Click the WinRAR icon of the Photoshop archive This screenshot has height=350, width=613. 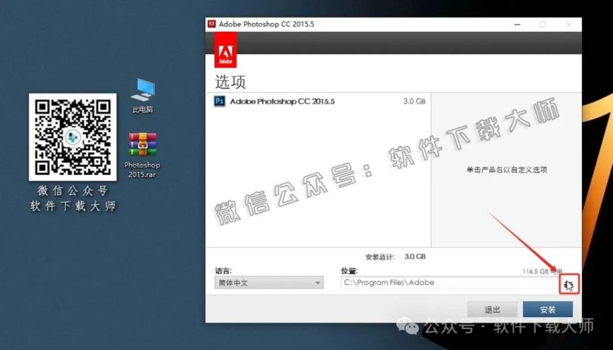[141, 144]
